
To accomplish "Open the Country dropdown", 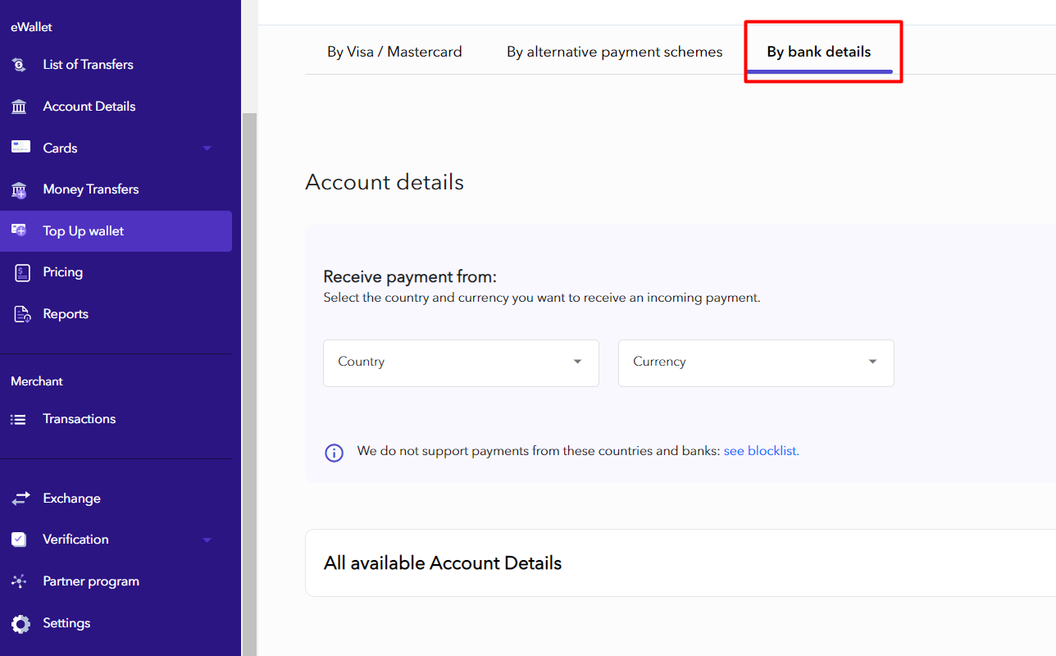I will [x=461, y=362].
